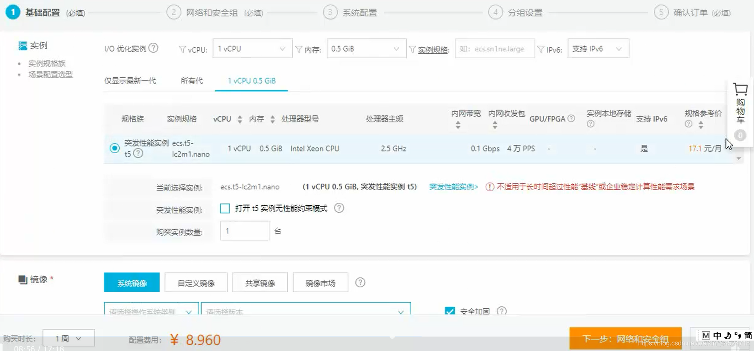Enable t5 实例无性能约束模式 checkbox
Viewport: 754px width, 351px height.
(225, 209)
